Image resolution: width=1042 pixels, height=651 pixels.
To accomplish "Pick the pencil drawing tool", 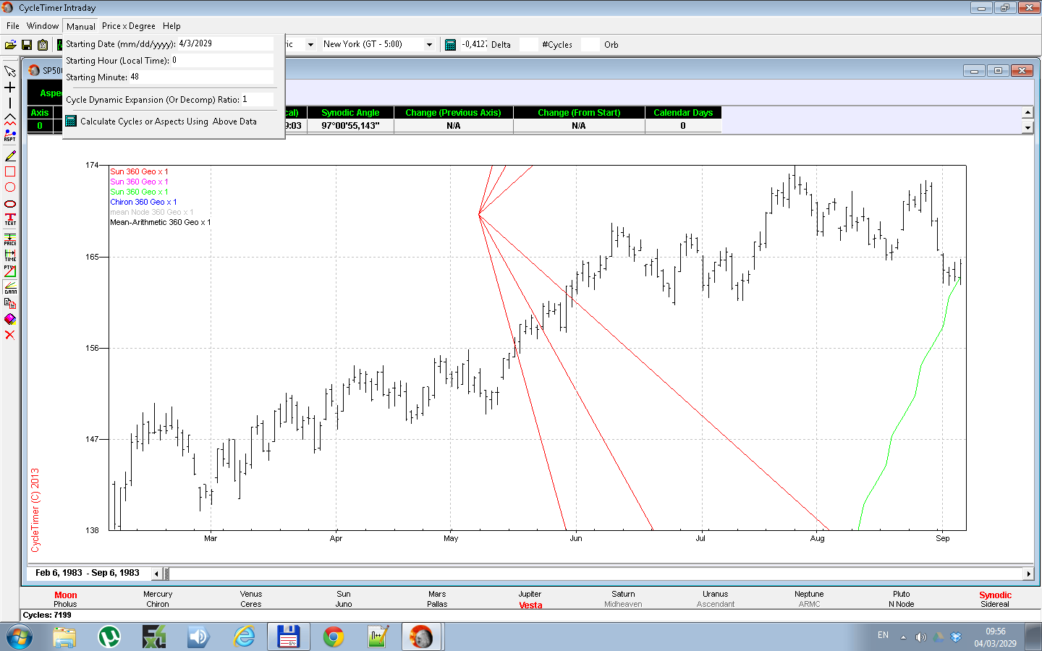I will click(x=10, y=156).
